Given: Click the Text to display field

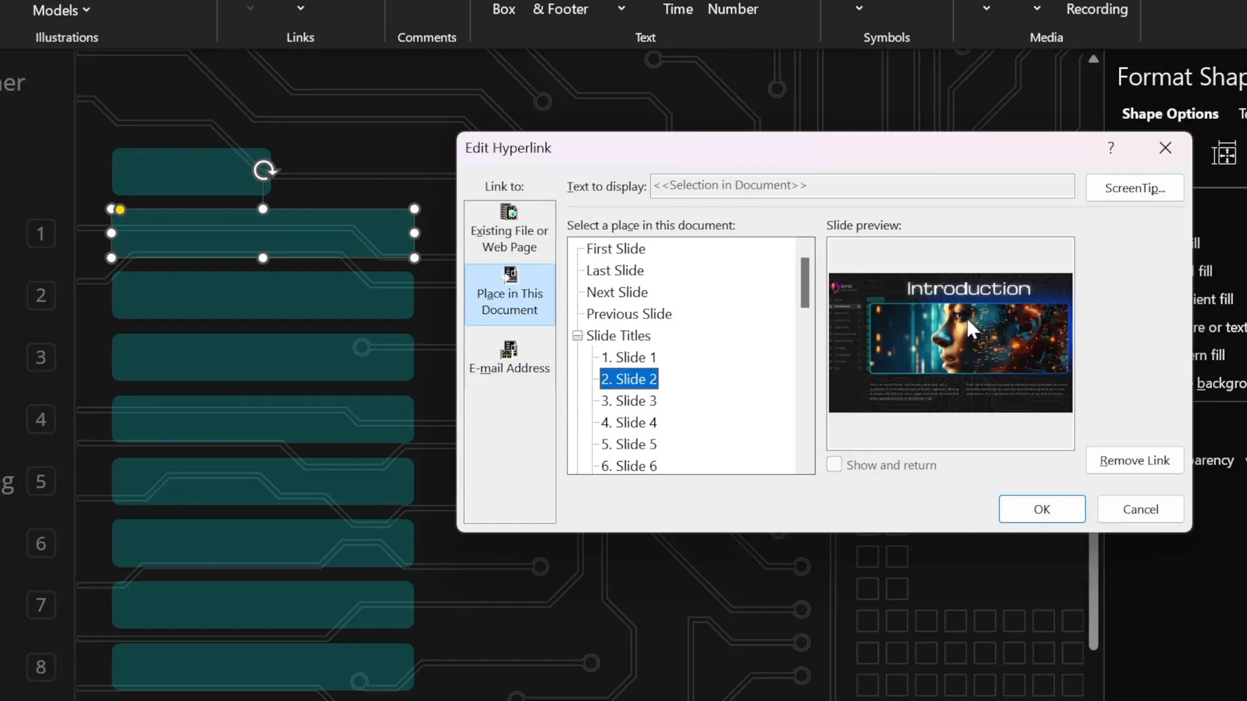Looking at the screenshot, I should point(862,186).
